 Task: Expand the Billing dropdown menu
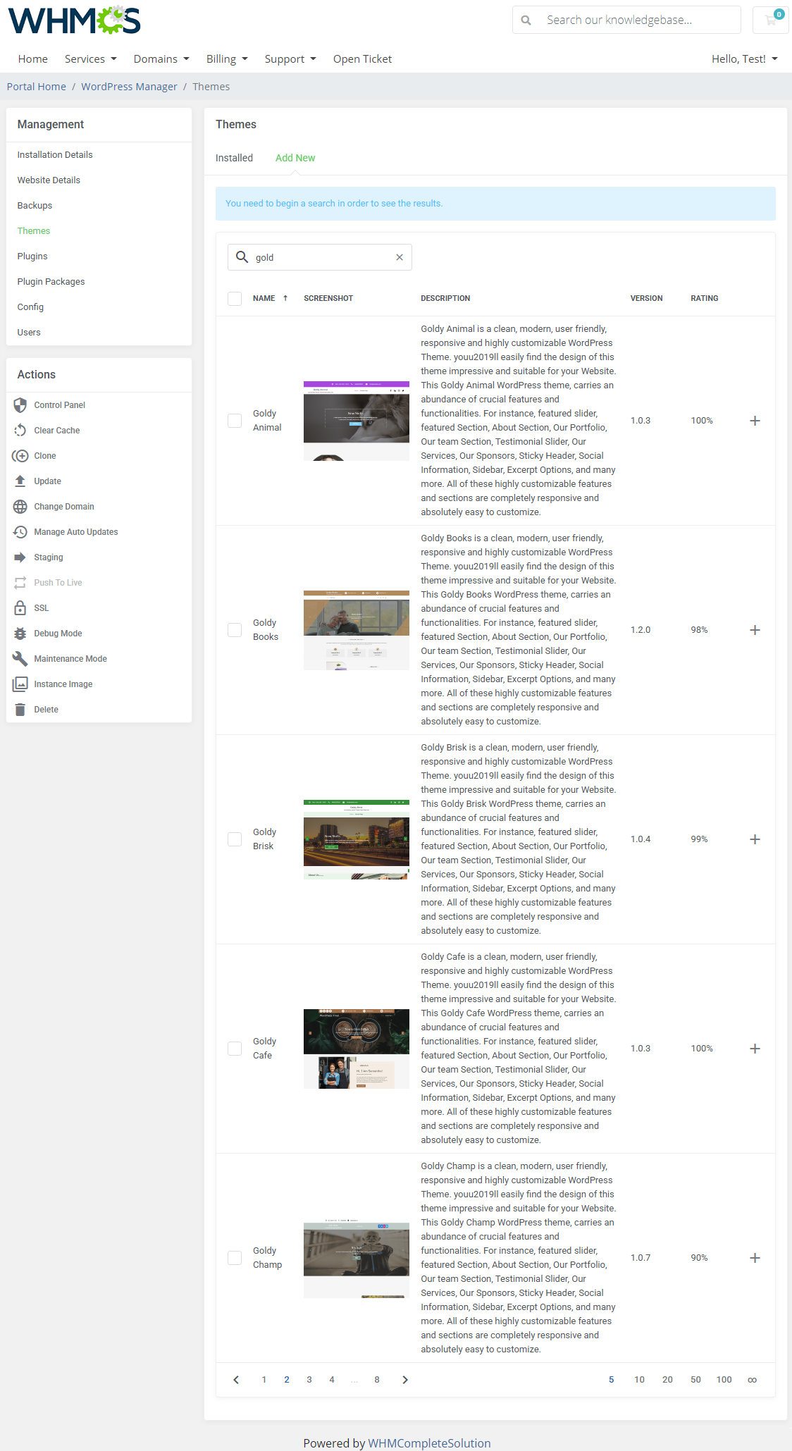tap(227, 59)
